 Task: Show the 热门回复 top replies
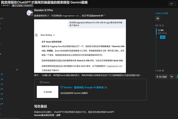coord(161,77)
